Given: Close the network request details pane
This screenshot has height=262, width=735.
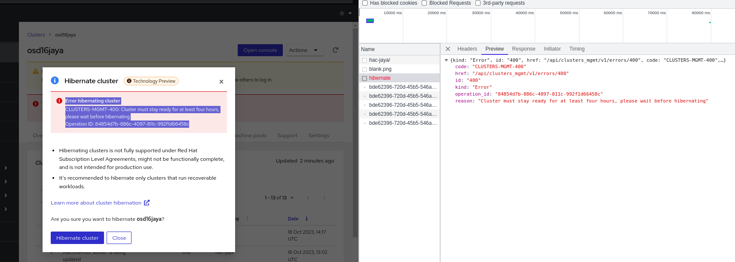Looking at the screenshot, I should [x=448, y=49].
